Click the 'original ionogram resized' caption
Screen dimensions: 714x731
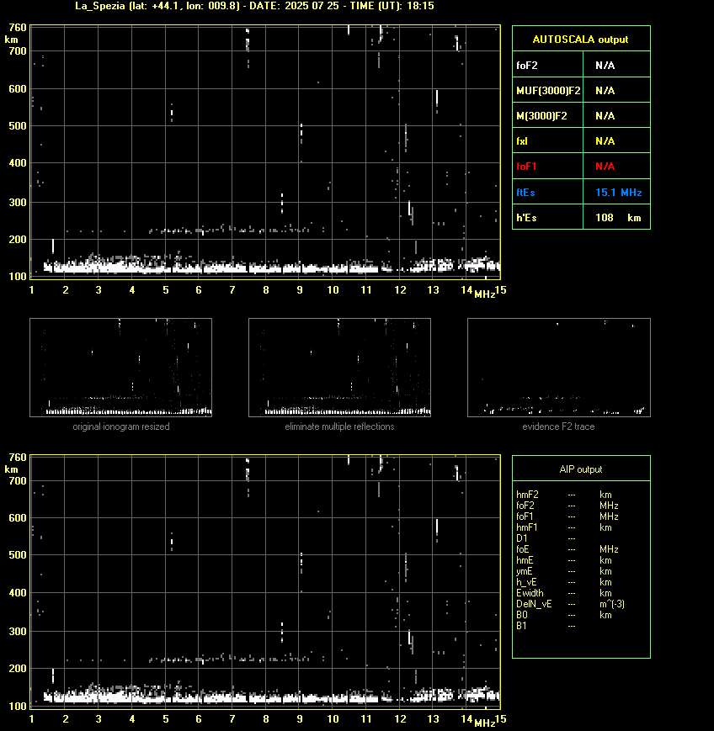click(x=121, y=426)
